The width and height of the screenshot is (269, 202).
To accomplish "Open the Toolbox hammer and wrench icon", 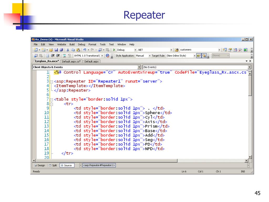I will pos(240,50).
